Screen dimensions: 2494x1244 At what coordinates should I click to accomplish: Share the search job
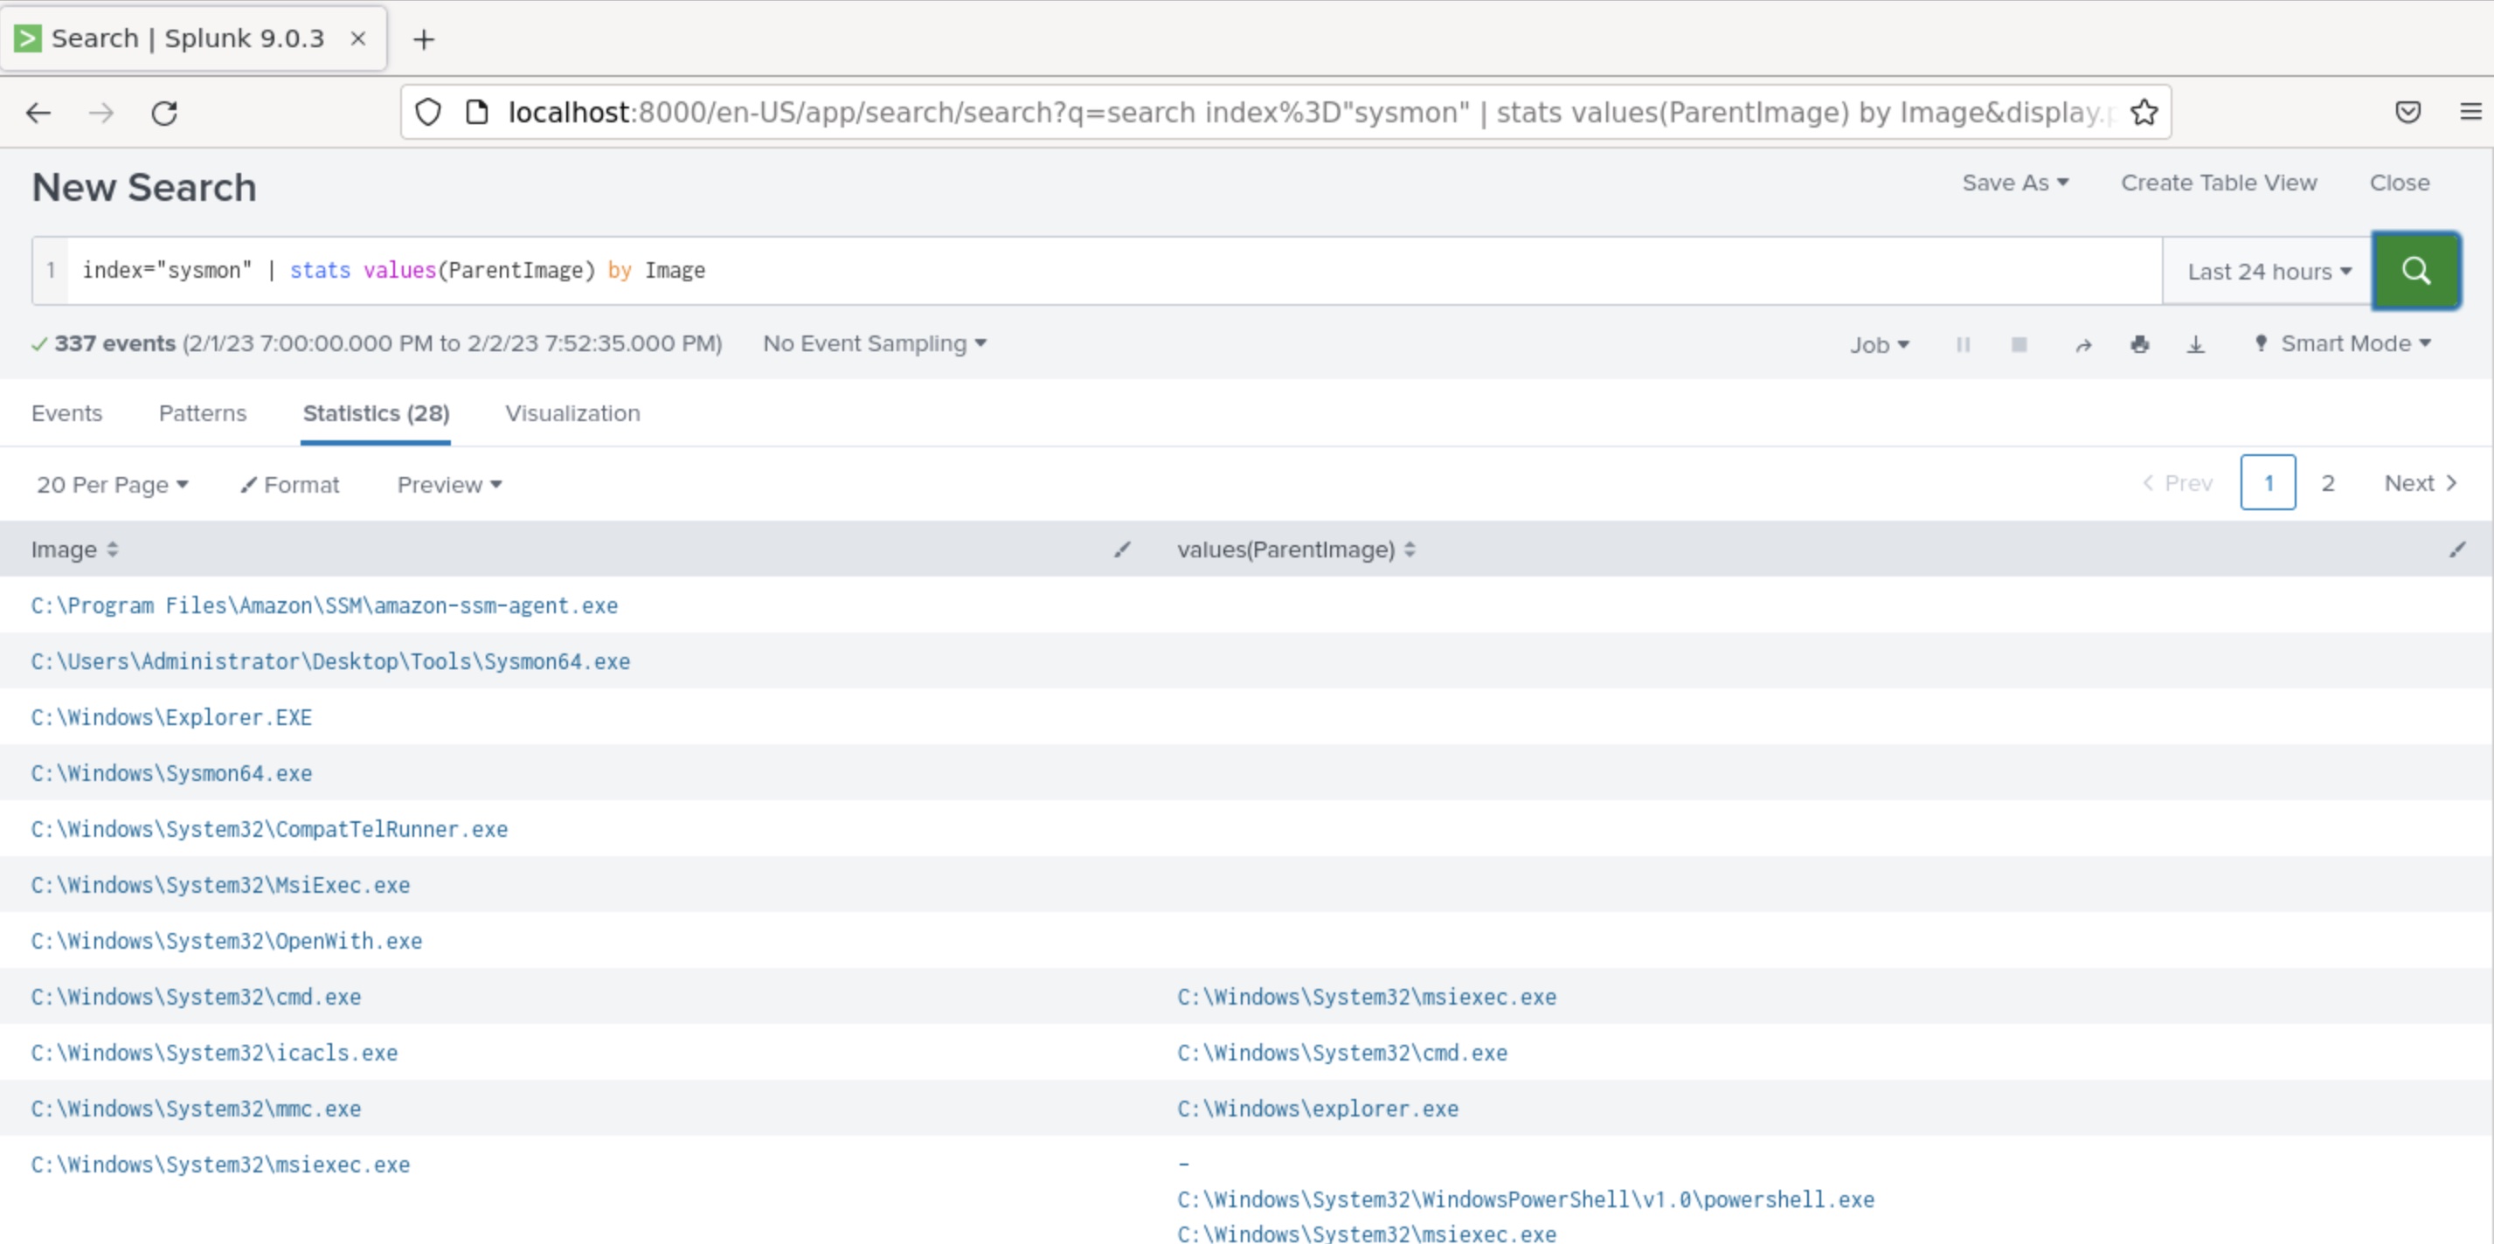click(2083, 345)
